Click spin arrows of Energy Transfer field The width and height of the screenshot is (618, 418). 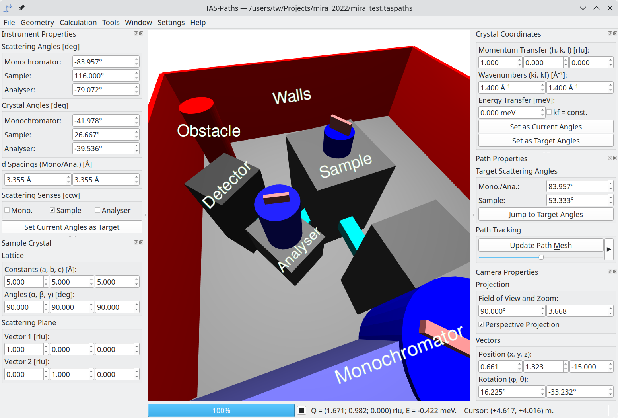click(542, 113)
